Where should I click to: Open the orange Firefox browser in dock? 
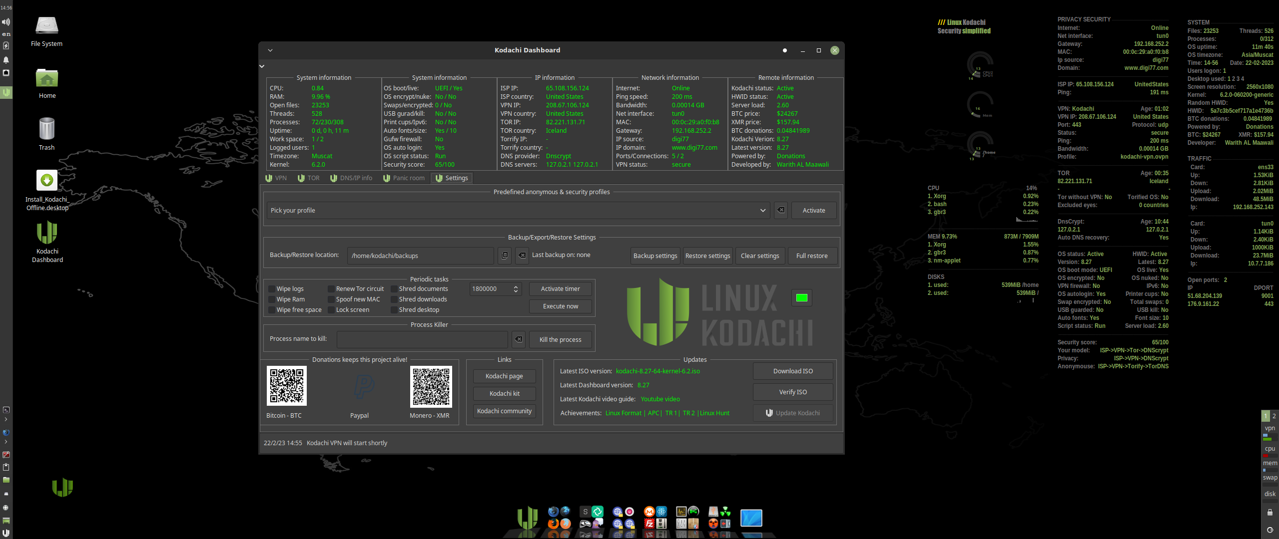(554, 524)
